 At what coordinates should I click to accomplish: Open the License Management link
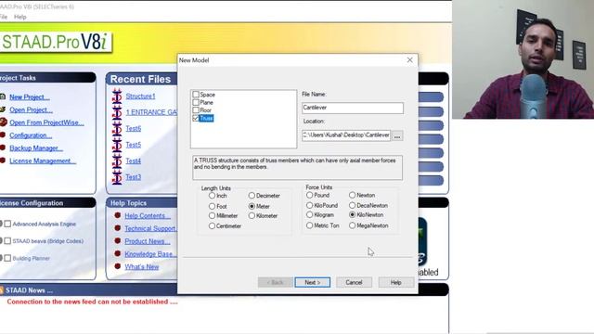tap(43, 161)
